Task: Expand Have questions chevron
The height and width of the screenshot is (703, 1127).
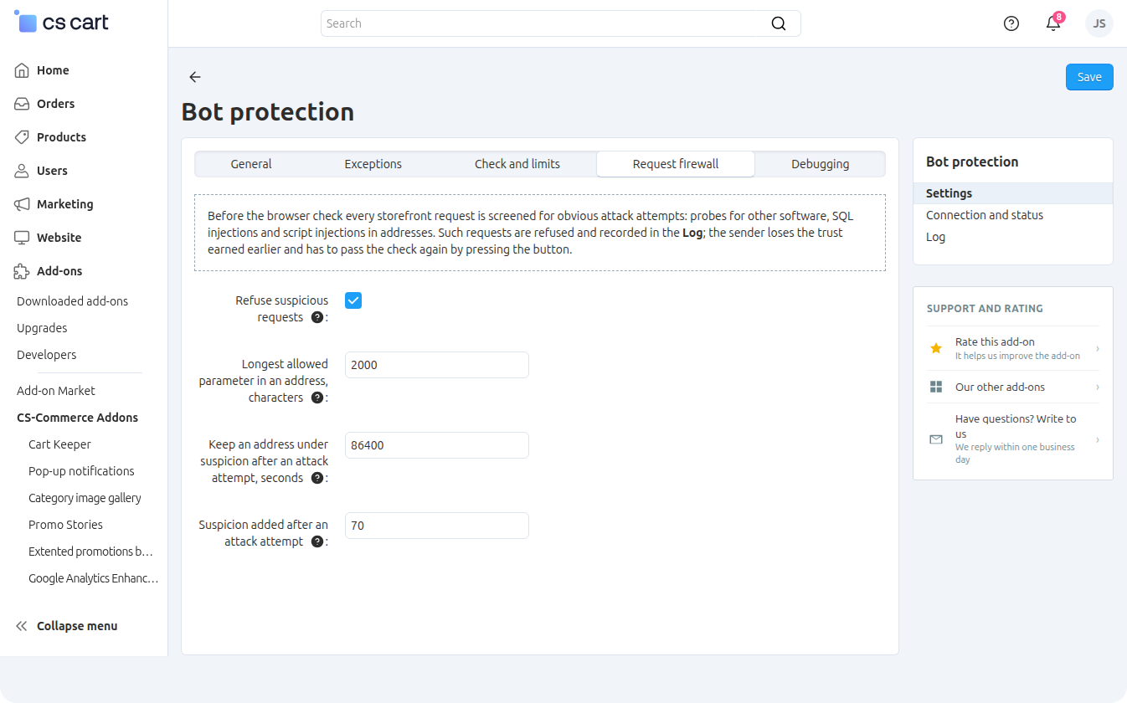Action: [1097, 439]
